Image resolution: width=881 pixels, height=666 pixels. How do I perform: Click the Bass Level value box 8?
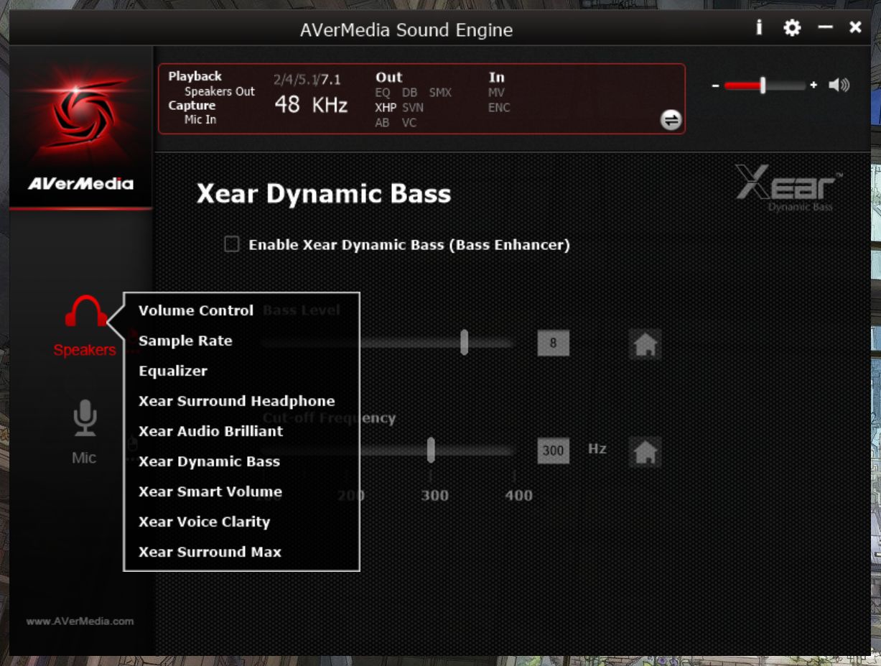[x=553, y=343]
